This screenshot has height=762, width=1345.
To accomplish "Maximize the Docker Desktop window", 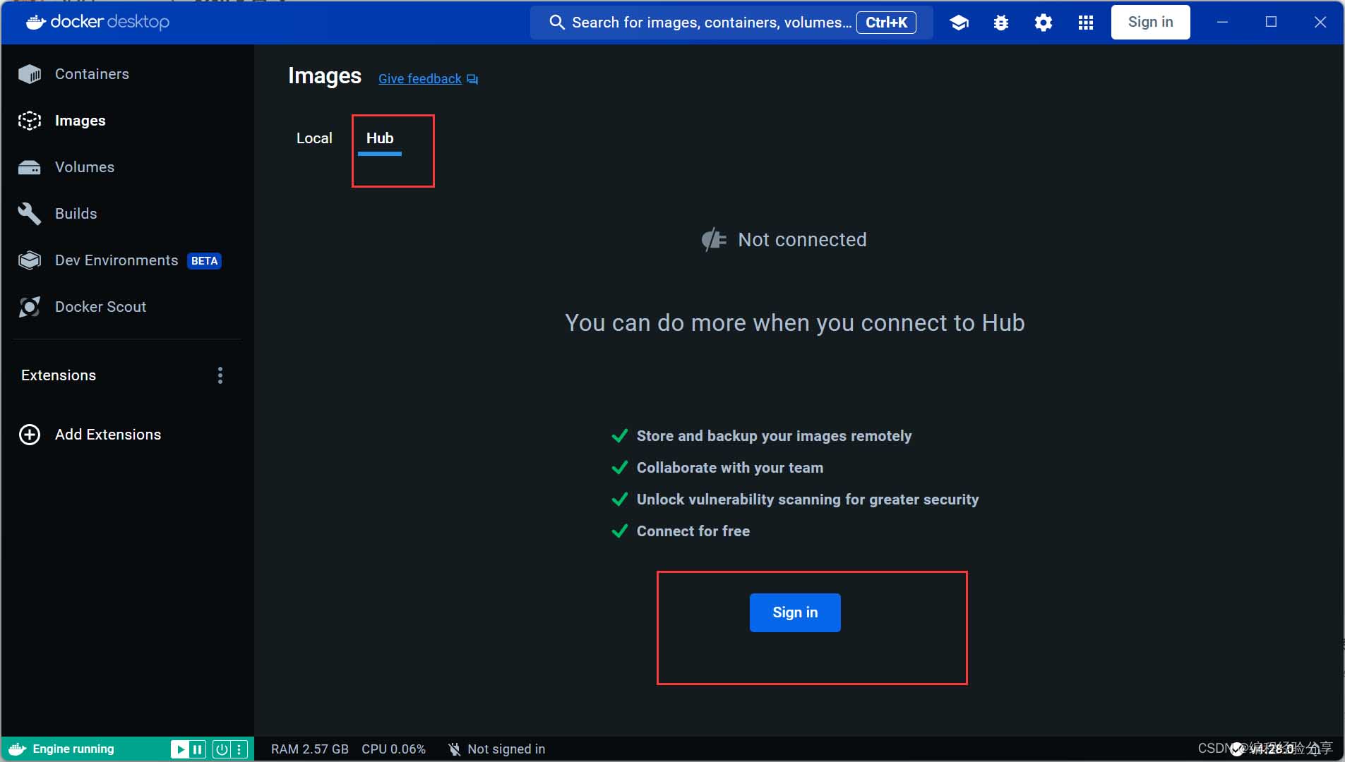I will [x=1271, y=22].
